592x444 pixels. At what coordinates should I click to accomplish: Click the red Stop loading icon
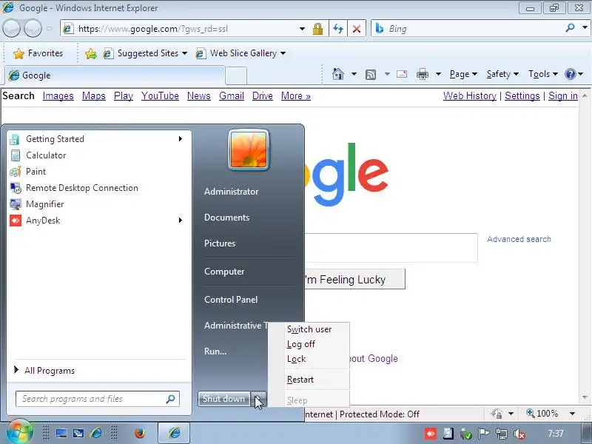356,29
